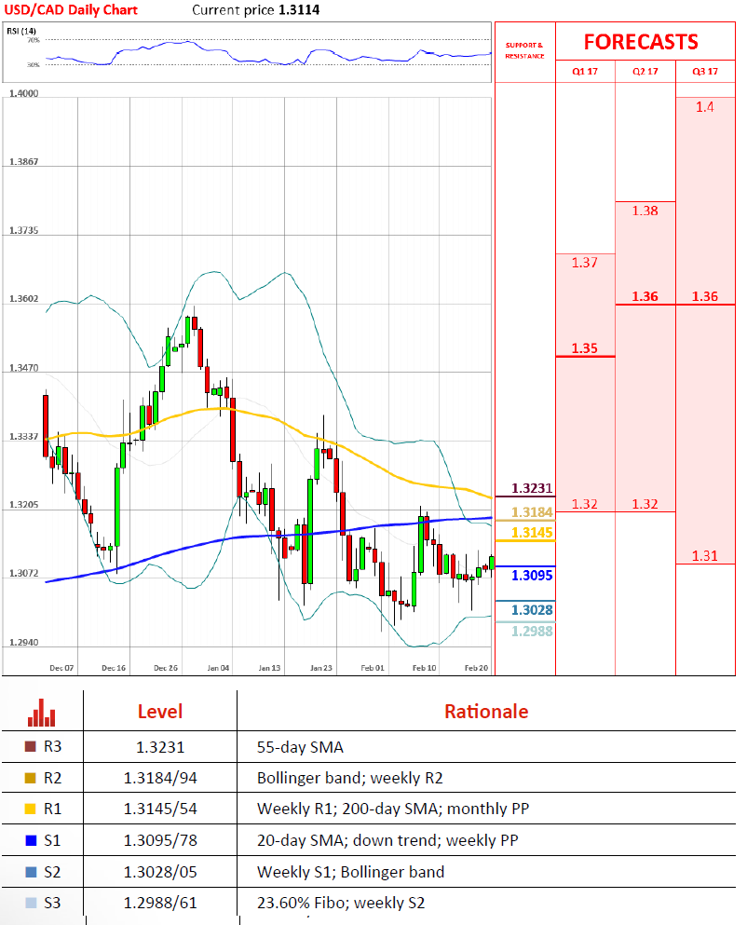Click the Support & Resistance column header
This screenshot has height=925, width=747.
coord(523,50)
